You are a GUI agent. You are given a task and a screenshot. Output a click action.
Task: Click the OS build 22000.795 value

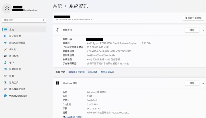click(x=92, y=105)
